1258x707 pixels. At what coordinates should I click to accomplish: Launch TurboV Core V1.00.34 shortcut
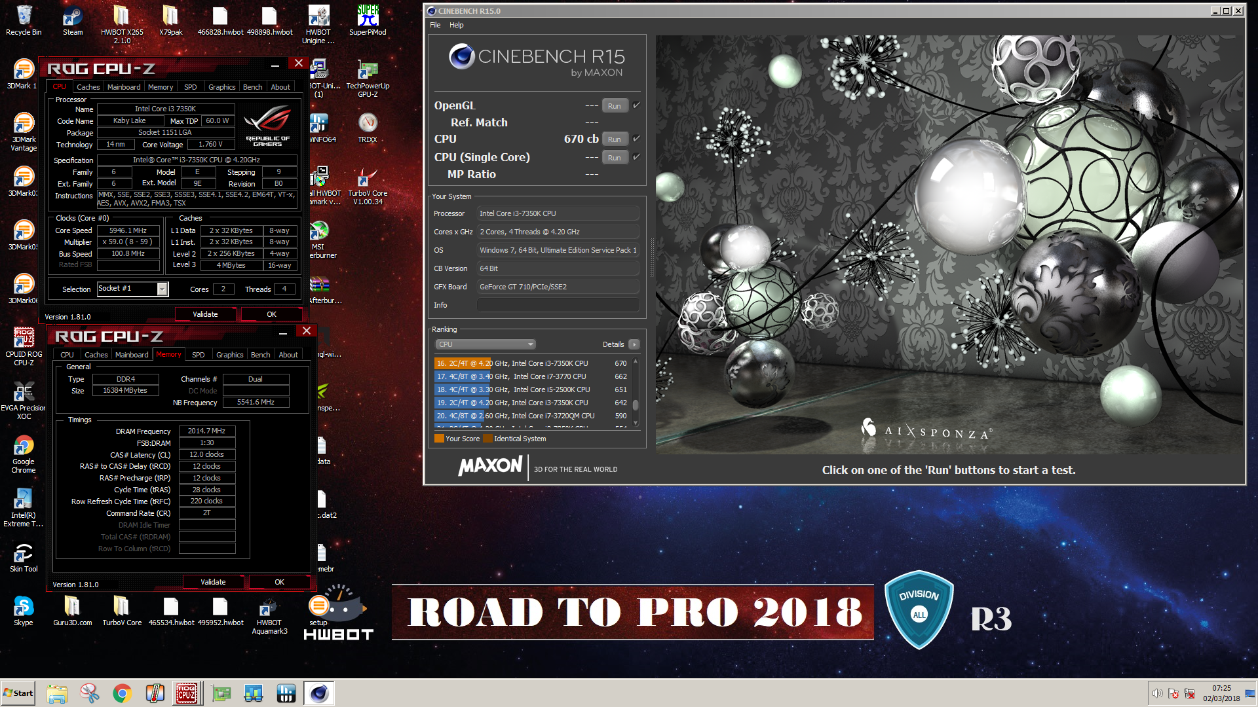pyautogui.click(x=368, y=186)
